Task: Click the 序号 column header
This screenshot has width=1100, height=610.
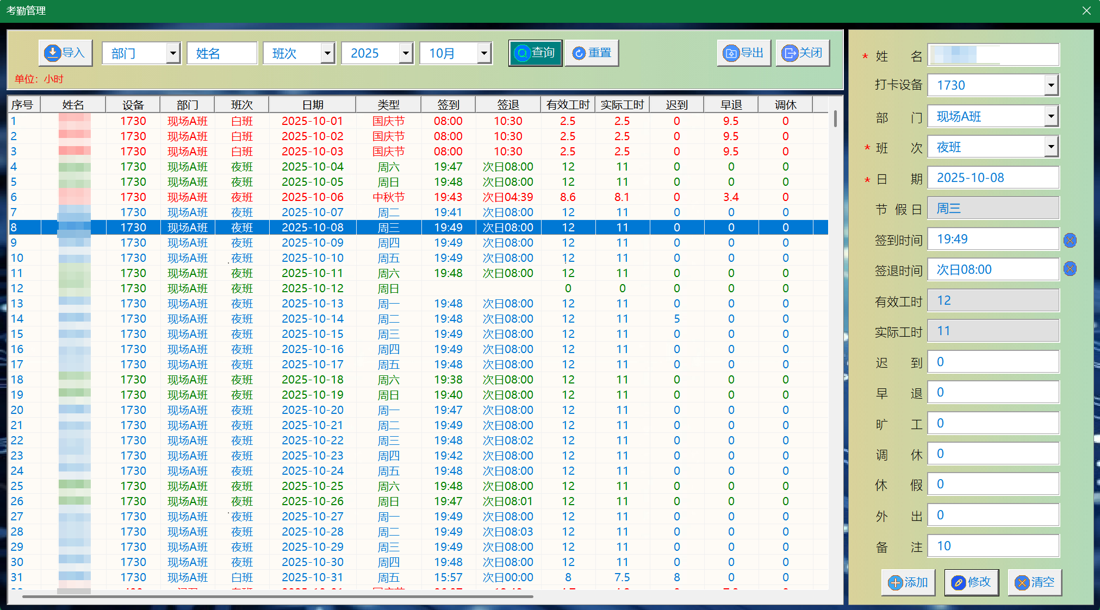Action: [24, 105]
